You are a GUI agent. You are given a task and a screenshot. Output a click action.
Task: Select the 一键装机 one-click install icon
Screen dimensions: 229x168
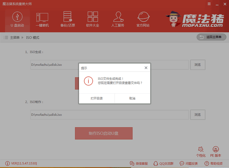(42, 19)
